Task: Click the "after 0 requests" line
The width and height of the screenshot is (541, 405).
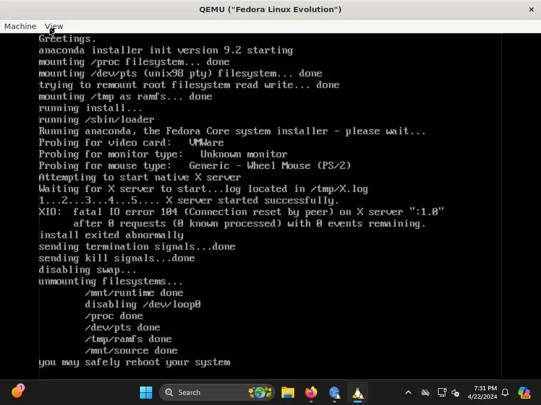Action: 249,224
